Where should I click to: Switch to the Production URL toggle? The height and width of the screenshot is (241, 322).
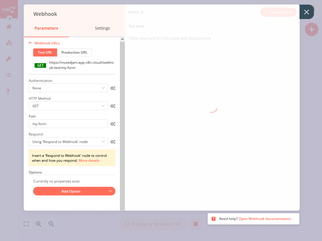coord(74,52)
